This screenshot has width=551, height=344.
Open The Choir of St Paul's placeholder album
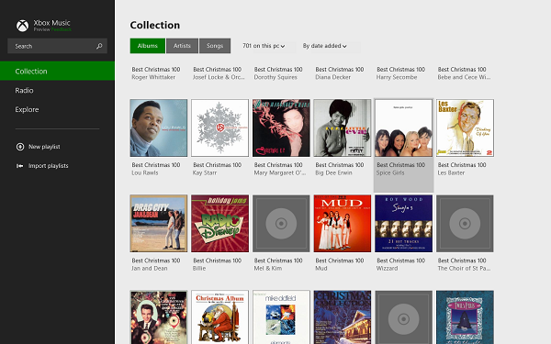(x=465, y=224)
